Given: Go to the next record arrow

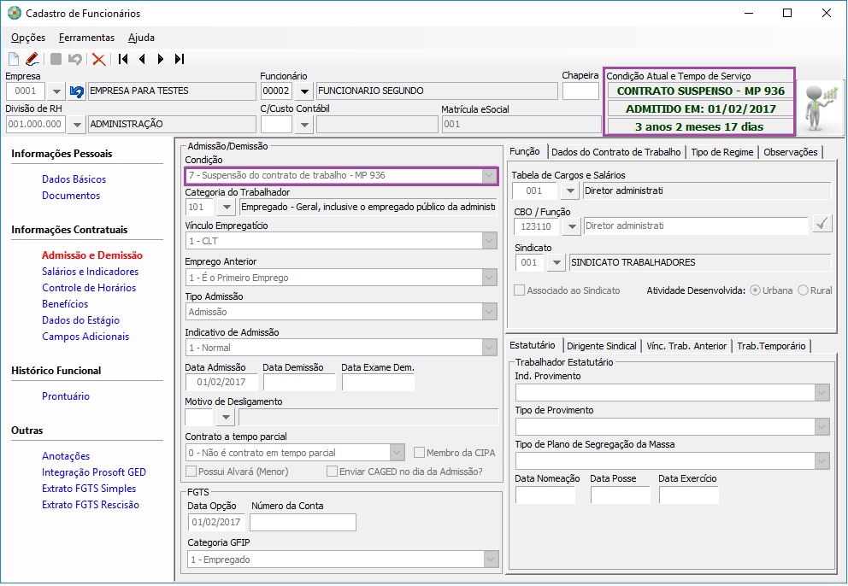Looking at the screenshot, I should 161,59.
